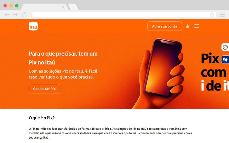This screenshot has height=143, width=229.
Task: Open the cookie preferences icon
Action: pos(225,47)
